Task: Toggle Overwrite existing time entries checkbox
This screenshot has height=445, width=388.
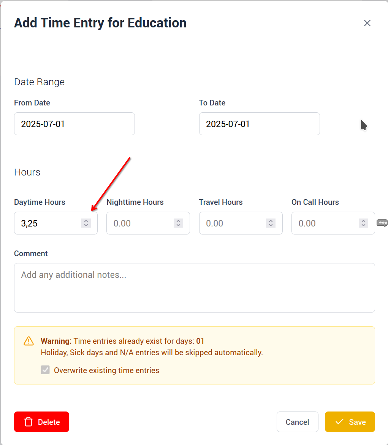Action: click(45, 370)
